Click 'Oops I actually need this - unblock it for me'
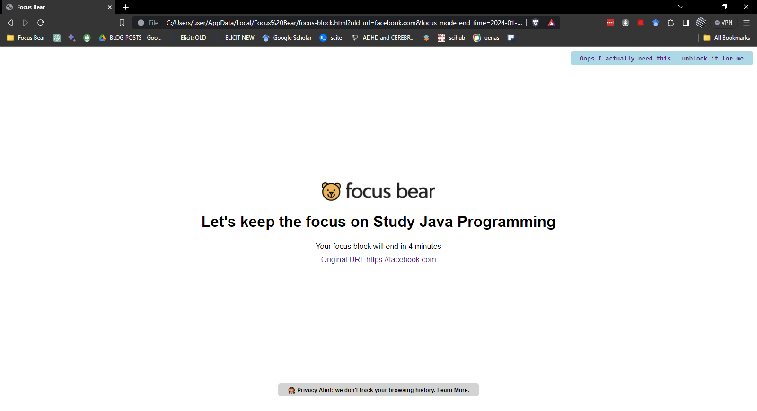 click(x=661, y=59)
